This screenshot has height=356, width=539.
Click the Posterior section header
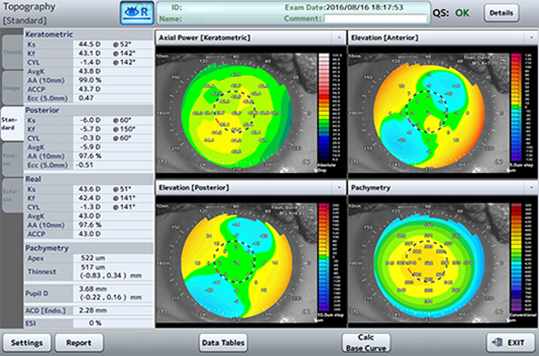[x=89, y=110]
